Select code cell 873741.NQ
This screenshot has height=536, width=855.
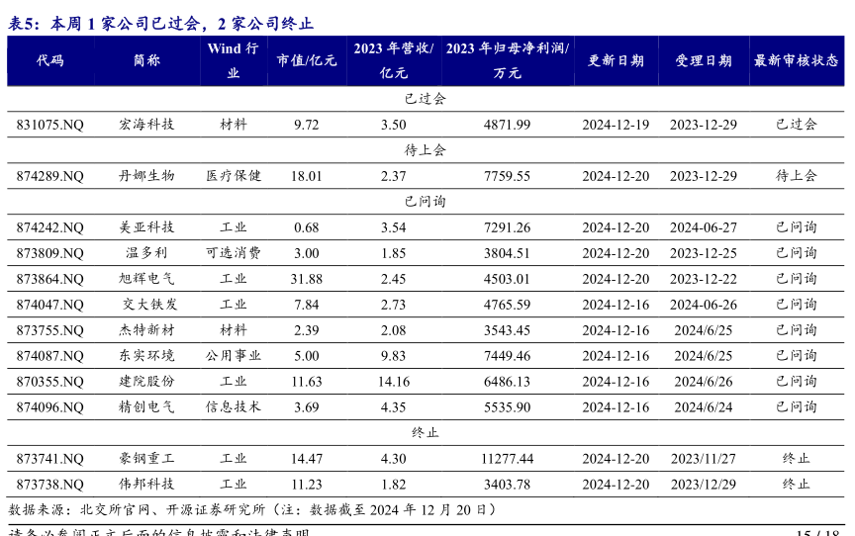[50, 459]
